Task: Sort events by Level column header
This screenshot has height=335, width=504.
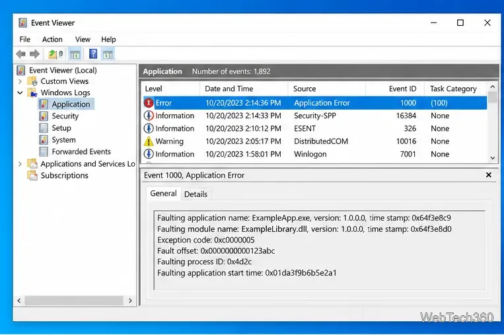Action: [x=171, y=89]
